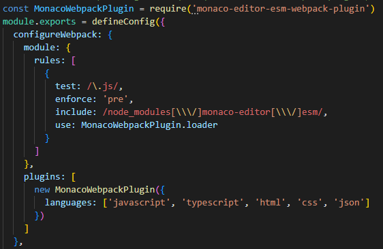Click the 'rules' property key
This screenshot has height=249, width=383.
click(47, 61)
